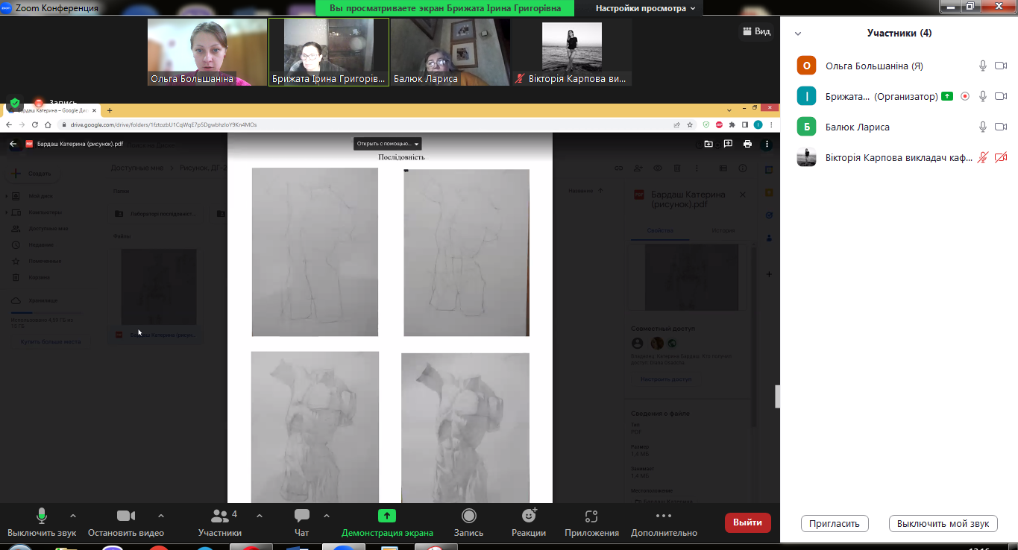
Task: Expand audio options arrow next to microphone
Action: [72, 516]
